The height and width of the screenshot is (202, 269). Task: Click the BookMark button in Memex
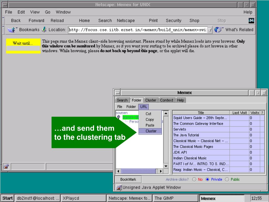click(128, 179)
